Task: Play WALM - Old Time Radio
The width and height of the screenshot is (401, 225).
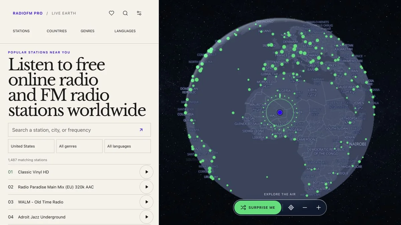Action: click(146, 202)
